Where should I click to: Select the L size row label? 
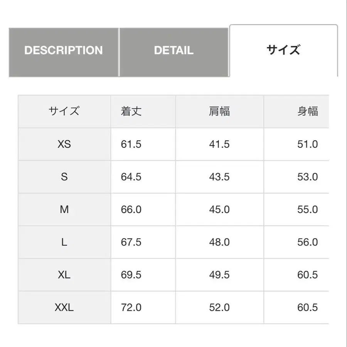(64, 242)
